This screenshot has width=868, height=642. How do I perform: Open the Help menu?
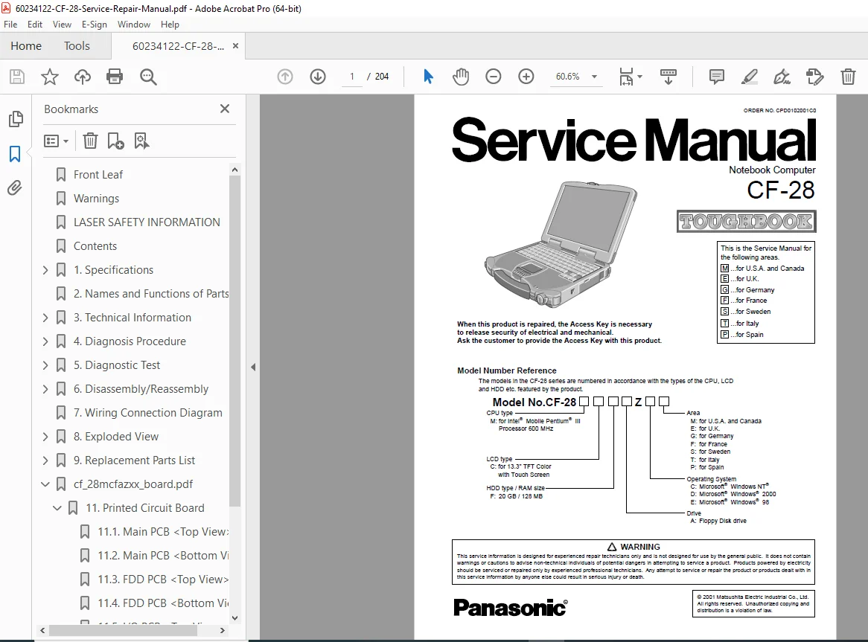(170, 25)
